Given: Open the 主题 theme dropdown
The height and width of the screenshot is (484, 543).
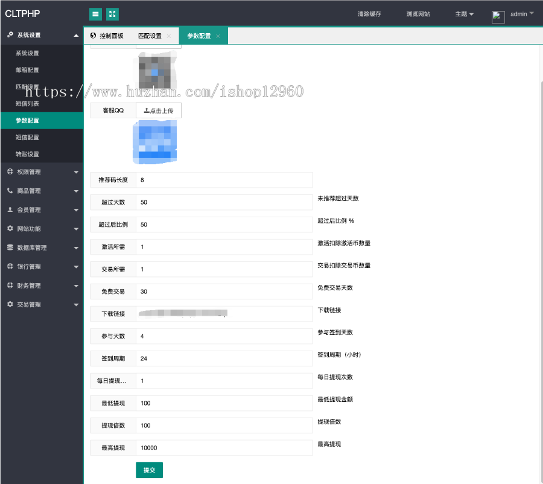Looking at the screenshot, I should point(464,14).
